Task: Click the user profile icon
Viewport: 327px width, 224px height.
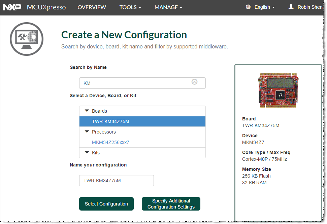Action: point(291,7)
